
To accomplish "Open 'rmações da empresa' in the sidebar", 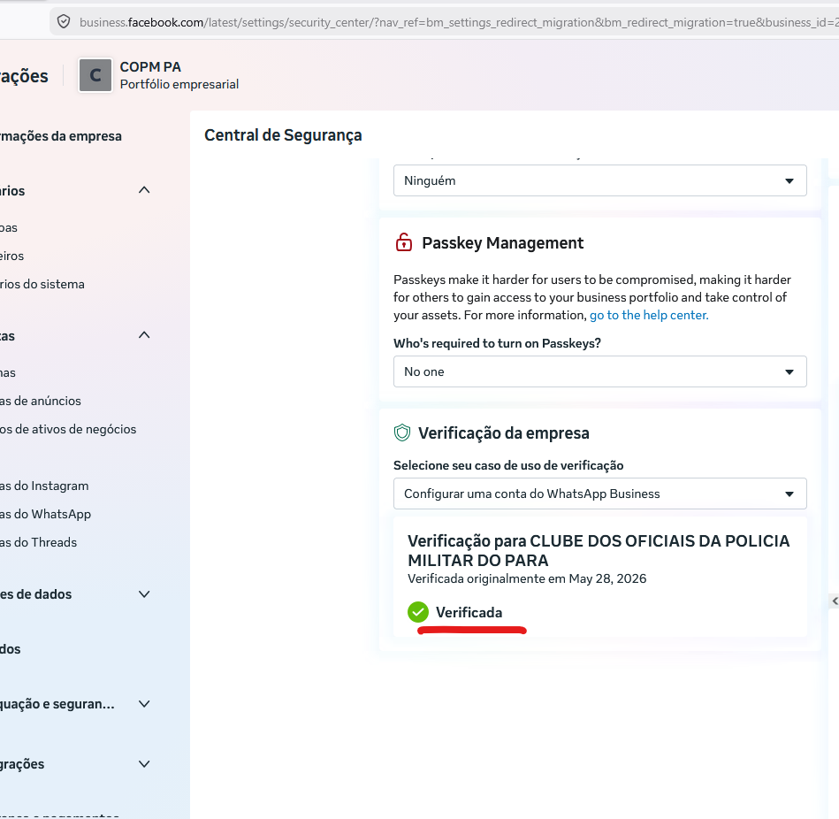I will point(61,136).
